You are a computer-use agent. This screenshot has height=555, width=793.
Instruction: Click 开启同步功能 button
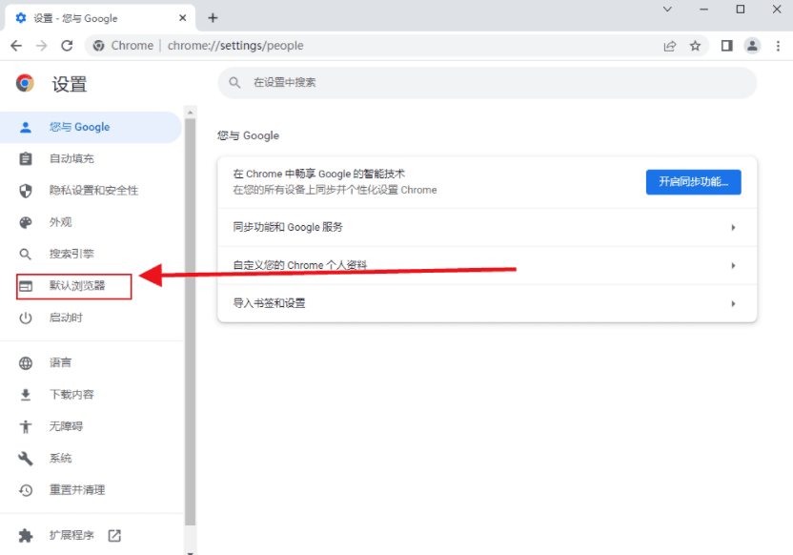coord(693,182)
